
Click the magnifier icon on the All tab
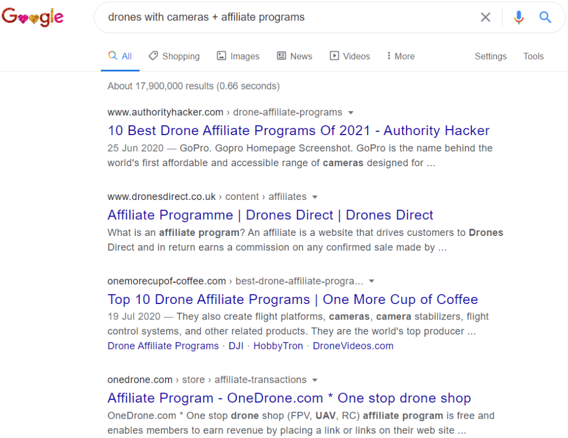coord(113,55)
